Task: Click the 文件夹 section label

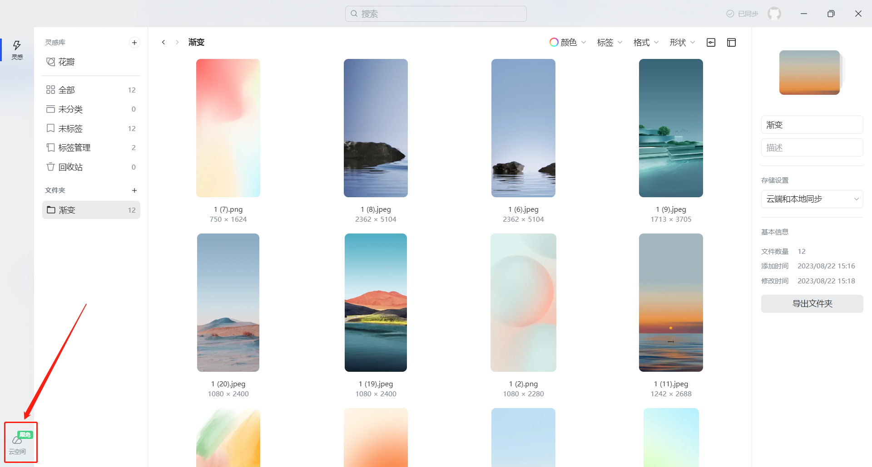Action: coord(55,190)
